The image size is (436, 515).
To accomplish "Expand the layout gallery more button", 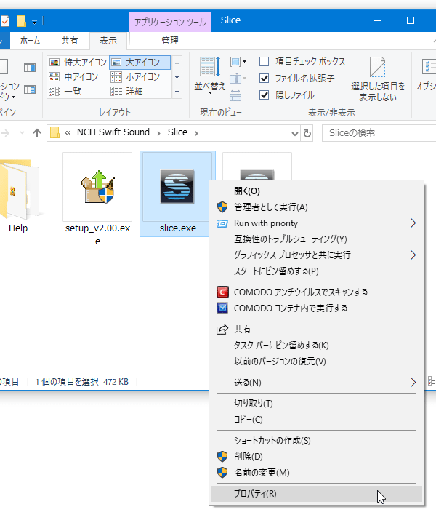I will [177, 92].
